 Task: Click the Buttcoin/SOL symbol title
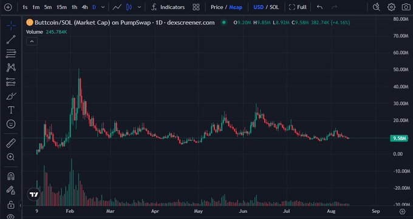[125, 22]
